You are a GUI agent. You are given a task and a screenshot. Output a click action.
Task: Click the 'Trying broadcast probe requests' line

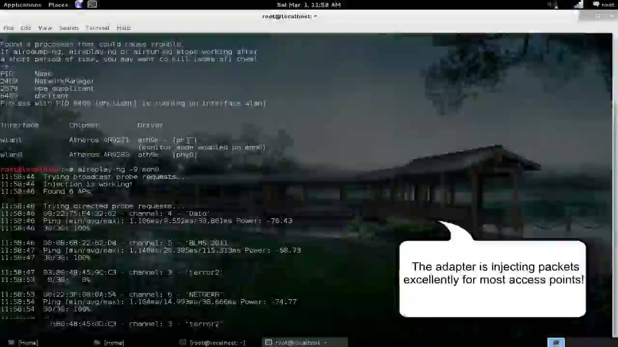[x=116, y=177]
